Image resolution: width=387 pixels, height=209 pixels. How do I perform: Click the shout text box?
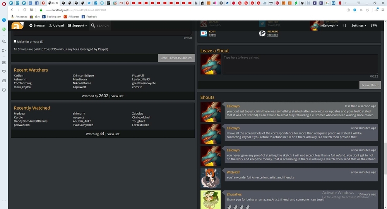tap(300, 64)
